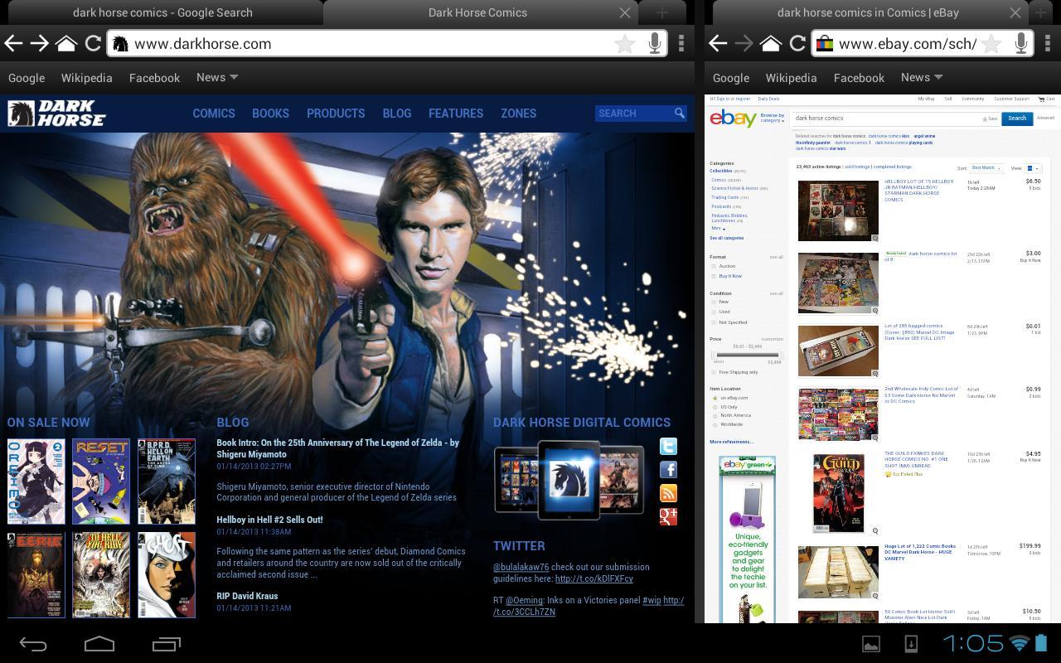The height and width of the screenshot is (663, 1061).
Task: Open Hellboy in Hell #2 Sells Out post
Action: coord(269,520)
